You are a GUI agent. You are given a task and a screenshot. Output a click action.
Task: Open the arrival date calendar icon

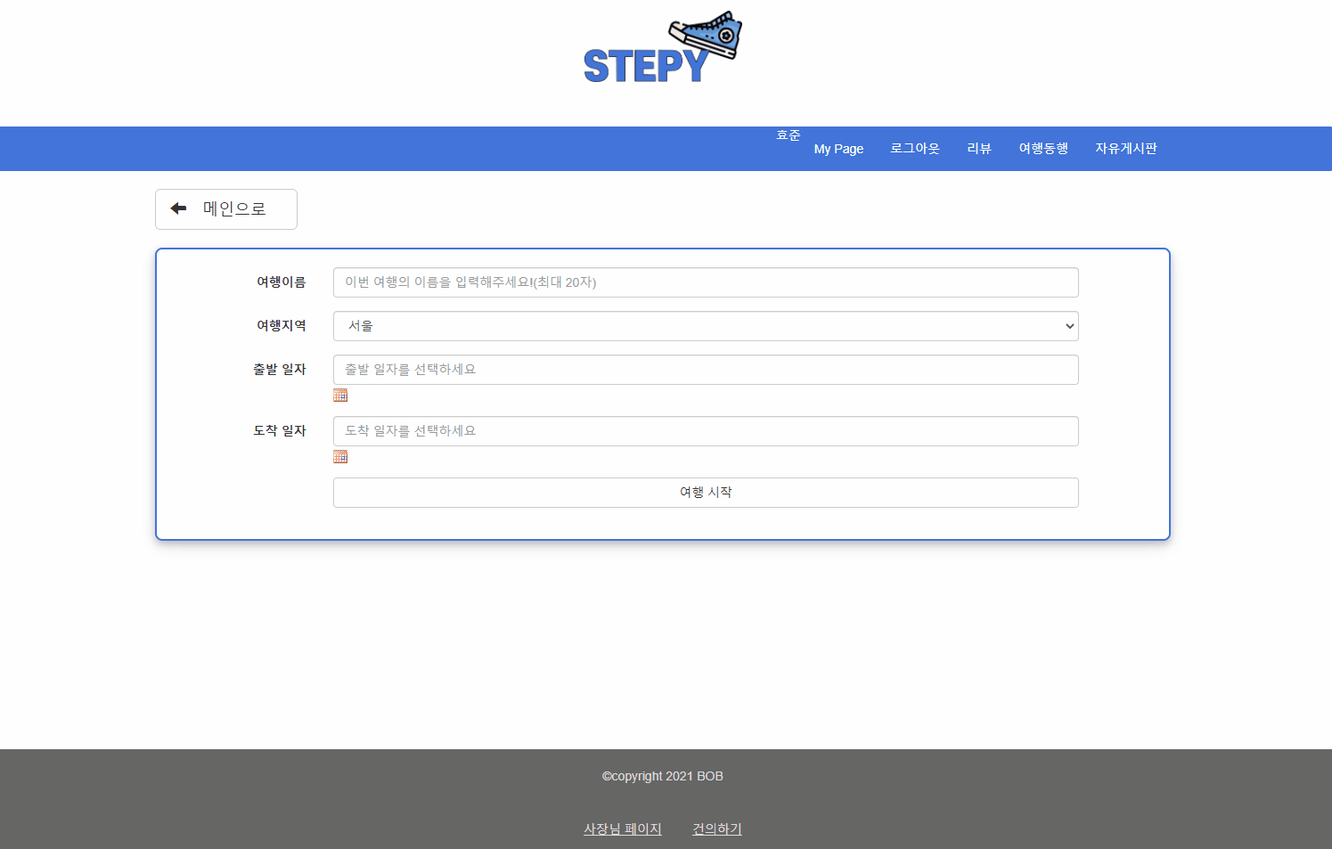340,457
